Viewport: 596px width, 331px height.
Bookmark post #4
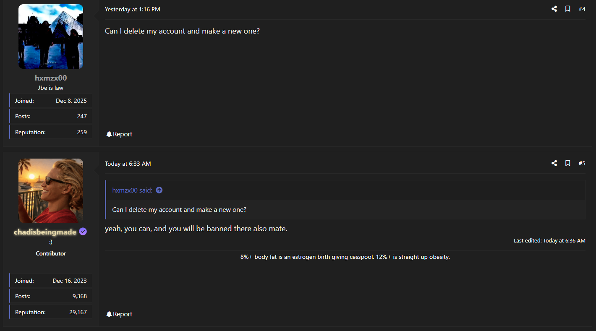pyautogui.click(x=567, y=9)
